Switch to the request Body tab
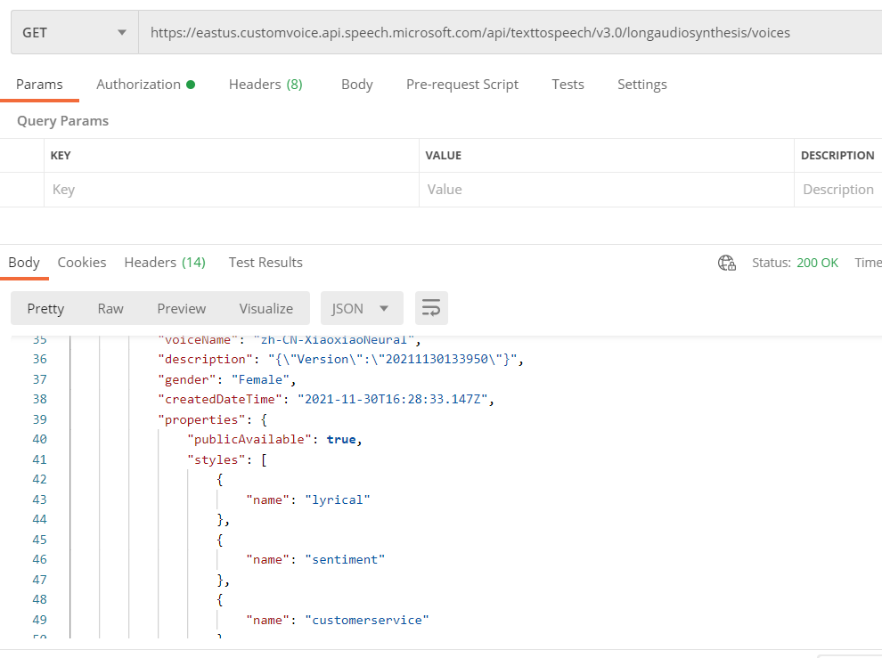 (x=357, y=85)
